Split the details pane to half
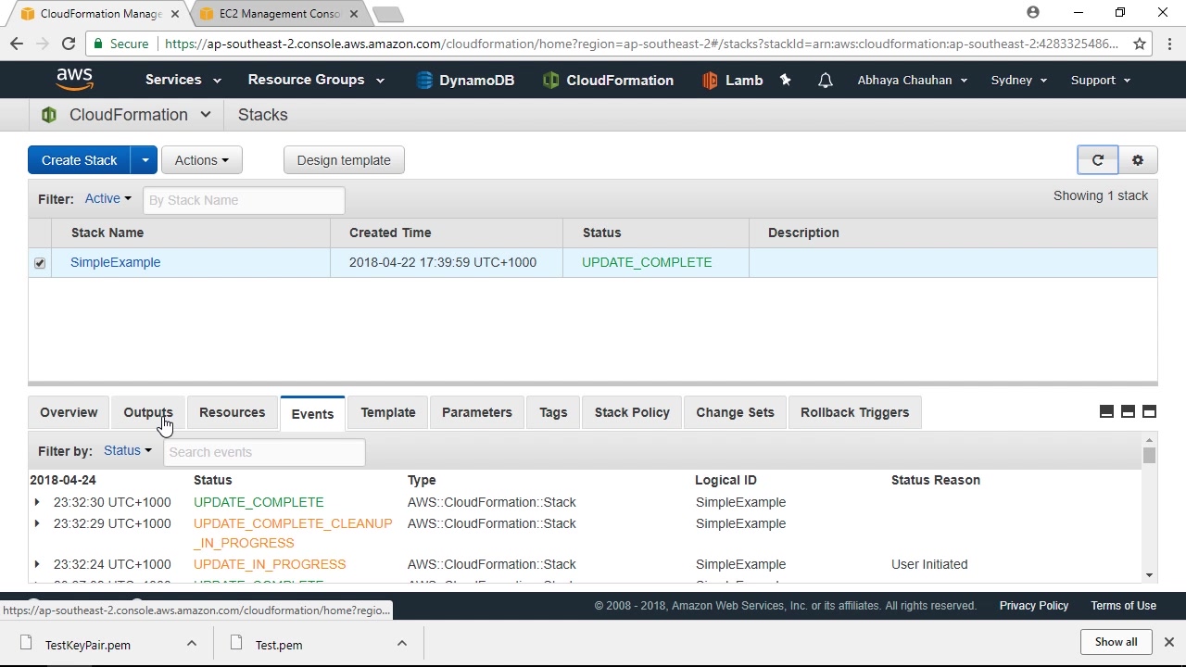This screenshot has height=667, width=1186. [x=1128, y=412]
